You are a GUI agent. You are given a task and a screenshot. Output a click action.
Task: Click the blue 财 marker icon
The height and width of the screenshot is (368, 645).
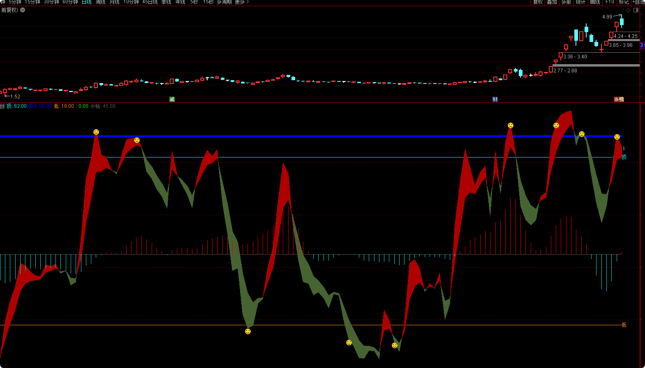pos(495,100)
